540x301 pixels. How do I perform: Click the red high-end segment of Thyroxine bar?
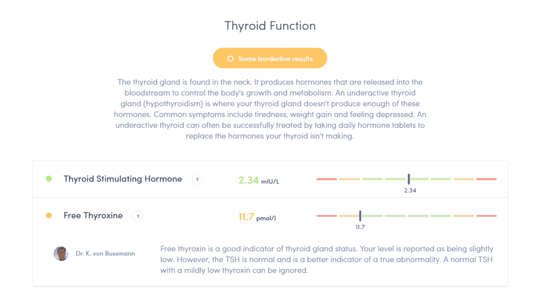486,216
